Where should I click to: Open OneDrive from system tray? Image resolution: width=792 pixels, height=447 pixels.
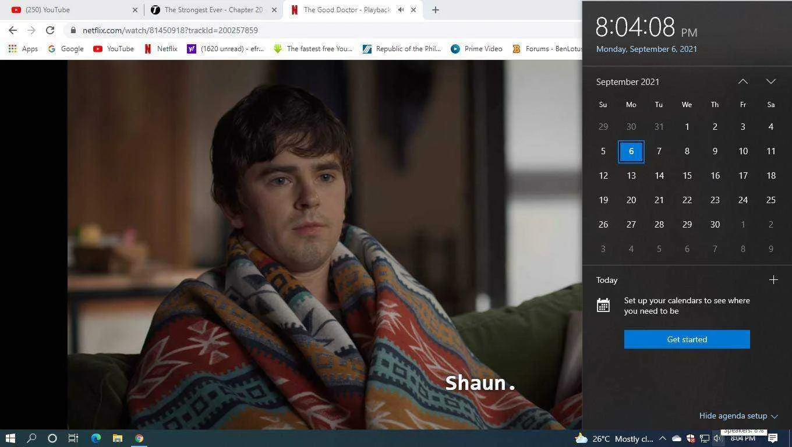(x=676, y=439)
